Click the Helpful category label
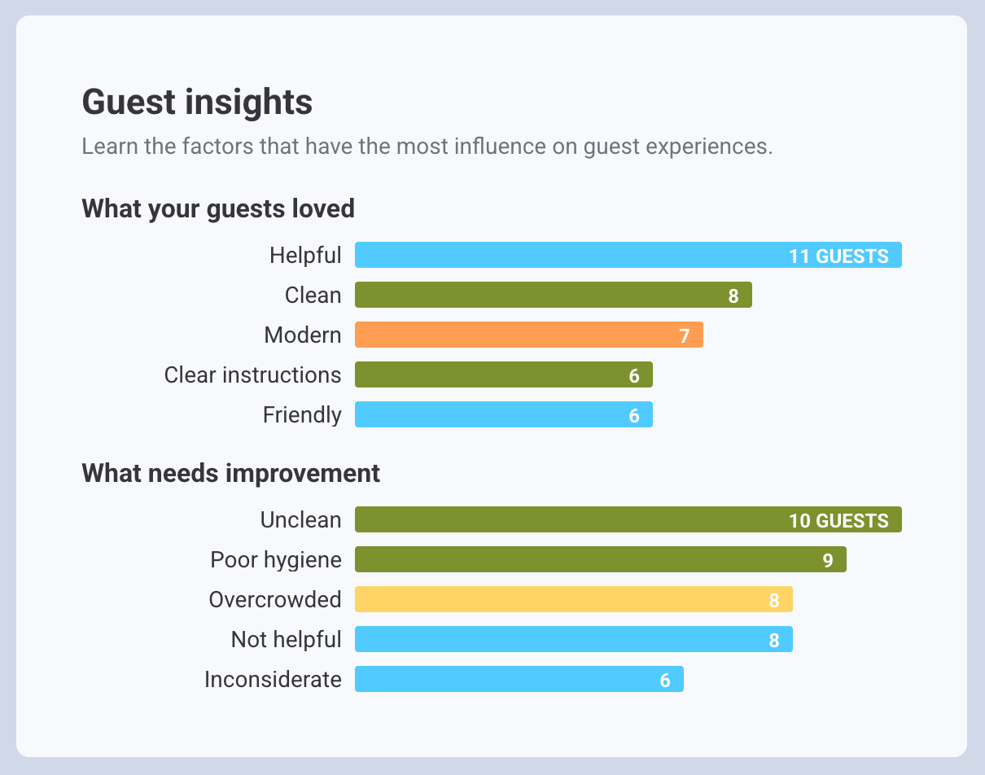Screen dimensions: 985x775 pos(305,256)
